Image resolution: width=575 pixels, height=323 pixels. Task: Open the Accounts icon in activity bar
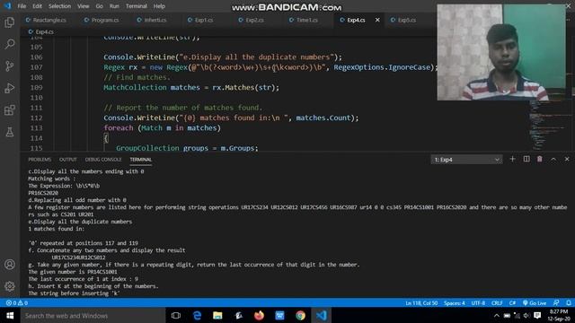click(10, 265)
